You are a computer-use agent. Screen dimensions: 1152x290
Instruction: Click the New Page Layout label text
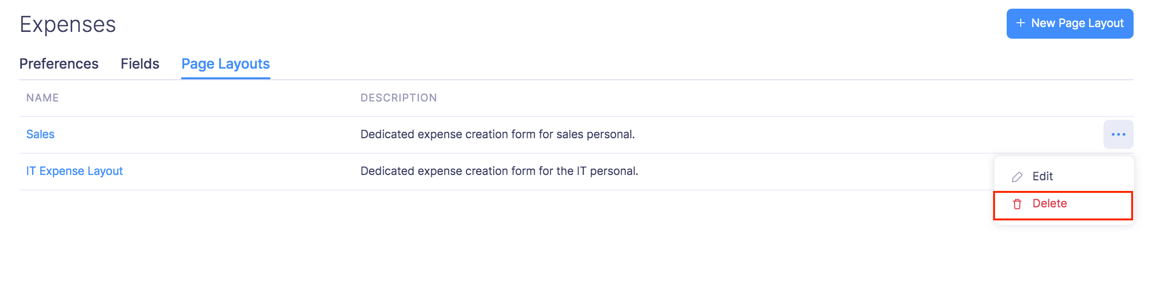tap(1077, 23)
